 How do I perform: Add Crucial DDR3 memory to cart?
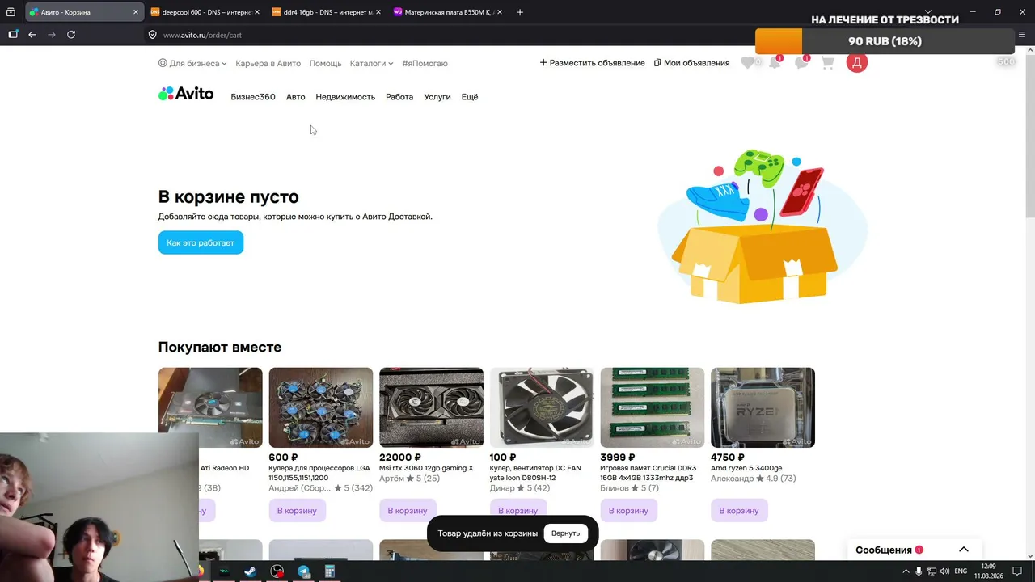point(628,511)
